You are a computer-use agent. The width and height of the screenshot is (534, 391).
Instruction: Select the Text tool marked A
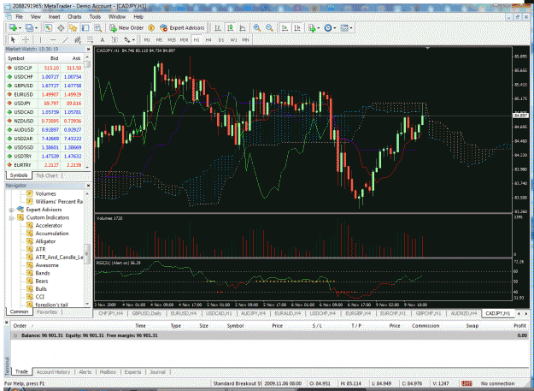coord(103,40)
